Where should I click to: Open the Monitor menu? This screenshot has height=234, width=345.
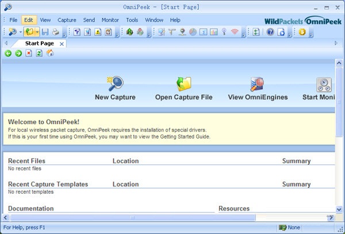pyautogui.click(x=110, y=20)
